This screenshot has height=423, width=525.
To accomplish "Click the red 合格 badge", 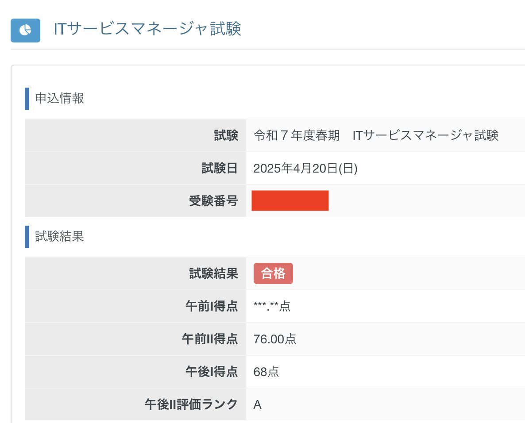I will point(273,273).
